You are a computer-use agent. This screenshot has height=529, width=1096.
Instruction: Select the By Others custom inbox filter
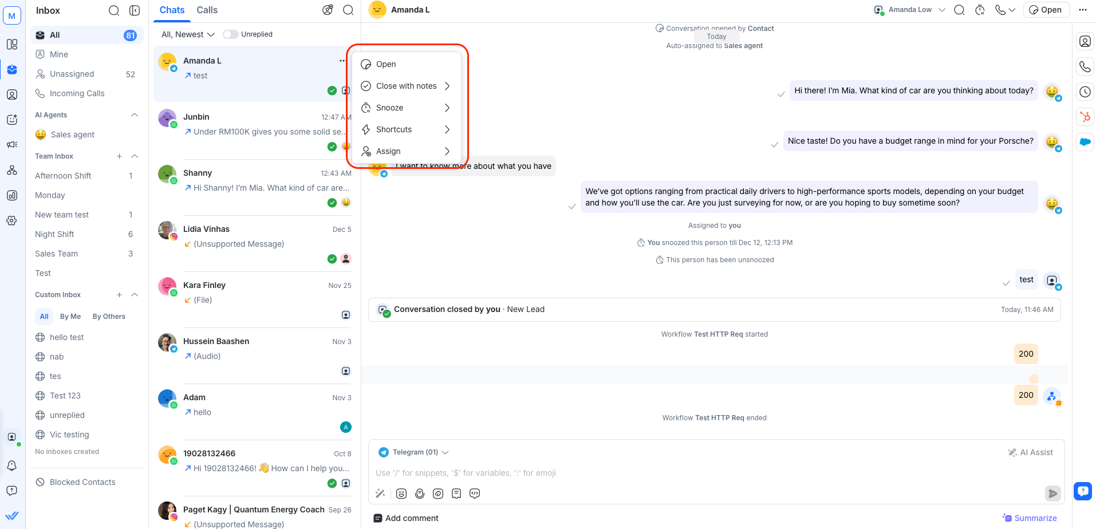[x=109, y=317]
